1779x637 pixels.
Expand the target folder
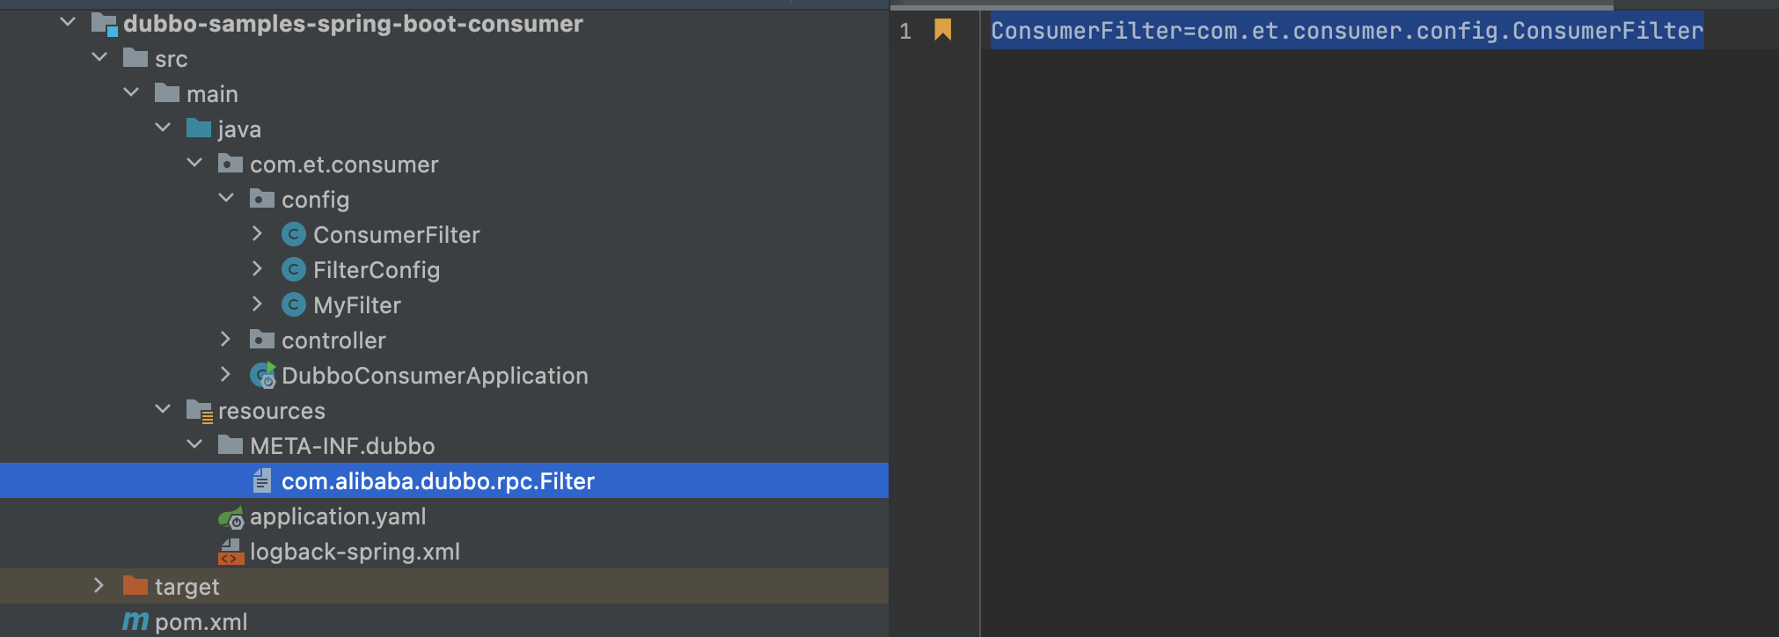tap(99, 586)
